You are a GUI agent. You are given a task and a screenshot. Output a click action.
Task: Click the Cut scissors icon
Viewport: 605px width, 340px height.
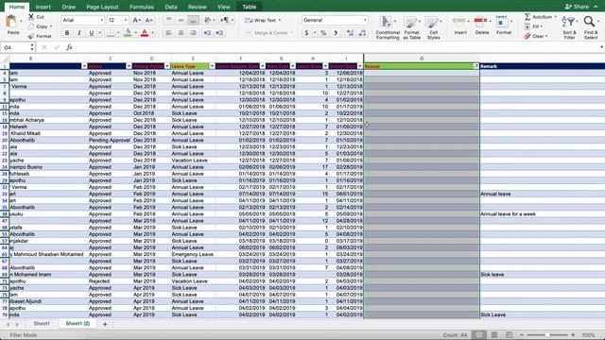[x=31, y=17]
